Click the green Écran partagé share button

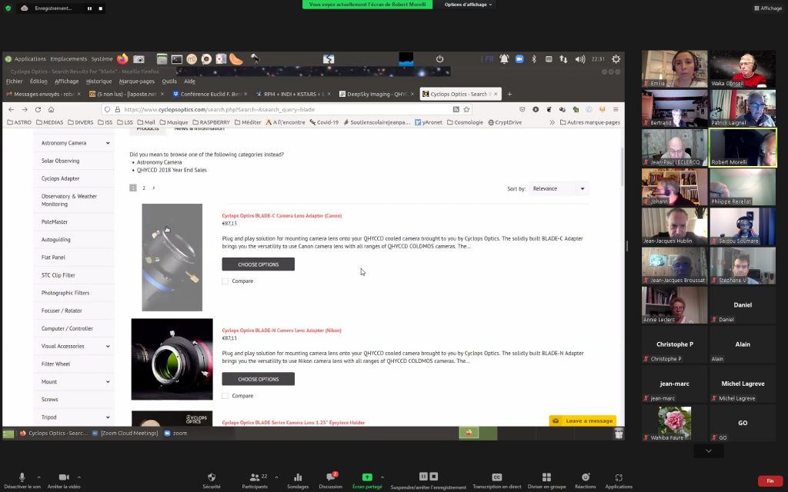click(x=367, y=480)
